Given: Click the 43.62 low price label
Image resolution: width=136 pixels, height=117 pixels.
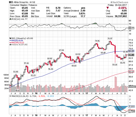Looking at the screenshot, I should 18,90.
